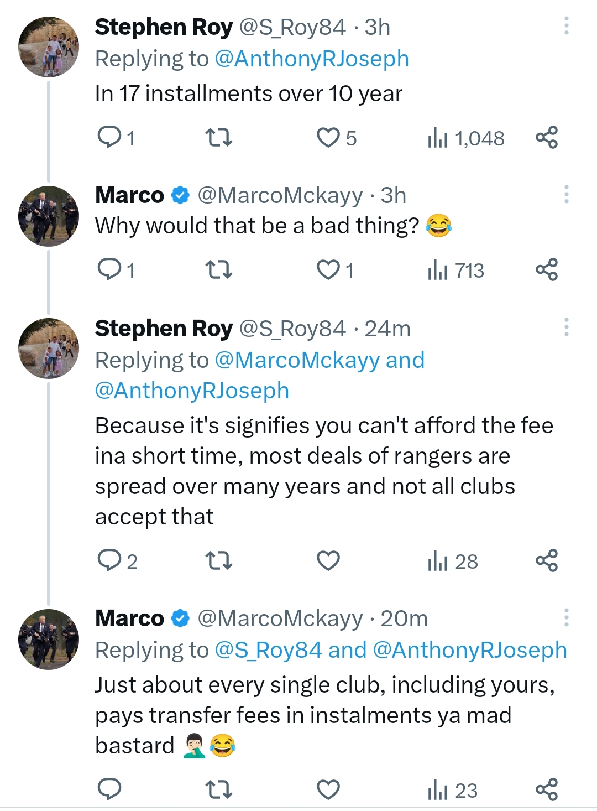Share Stephen Roy's 17 installments tweet
Viewport: 597px width, 811px height.
[x=547, y=137]
